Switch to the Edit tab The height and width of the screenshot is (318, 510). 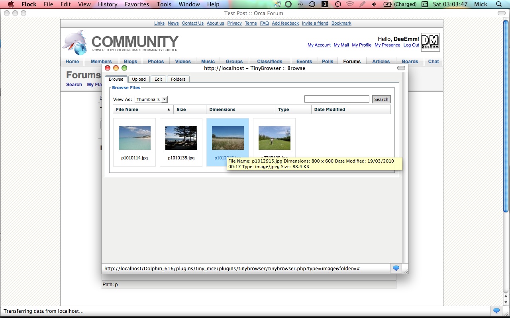pyautogui.click(x=158, y=79)
